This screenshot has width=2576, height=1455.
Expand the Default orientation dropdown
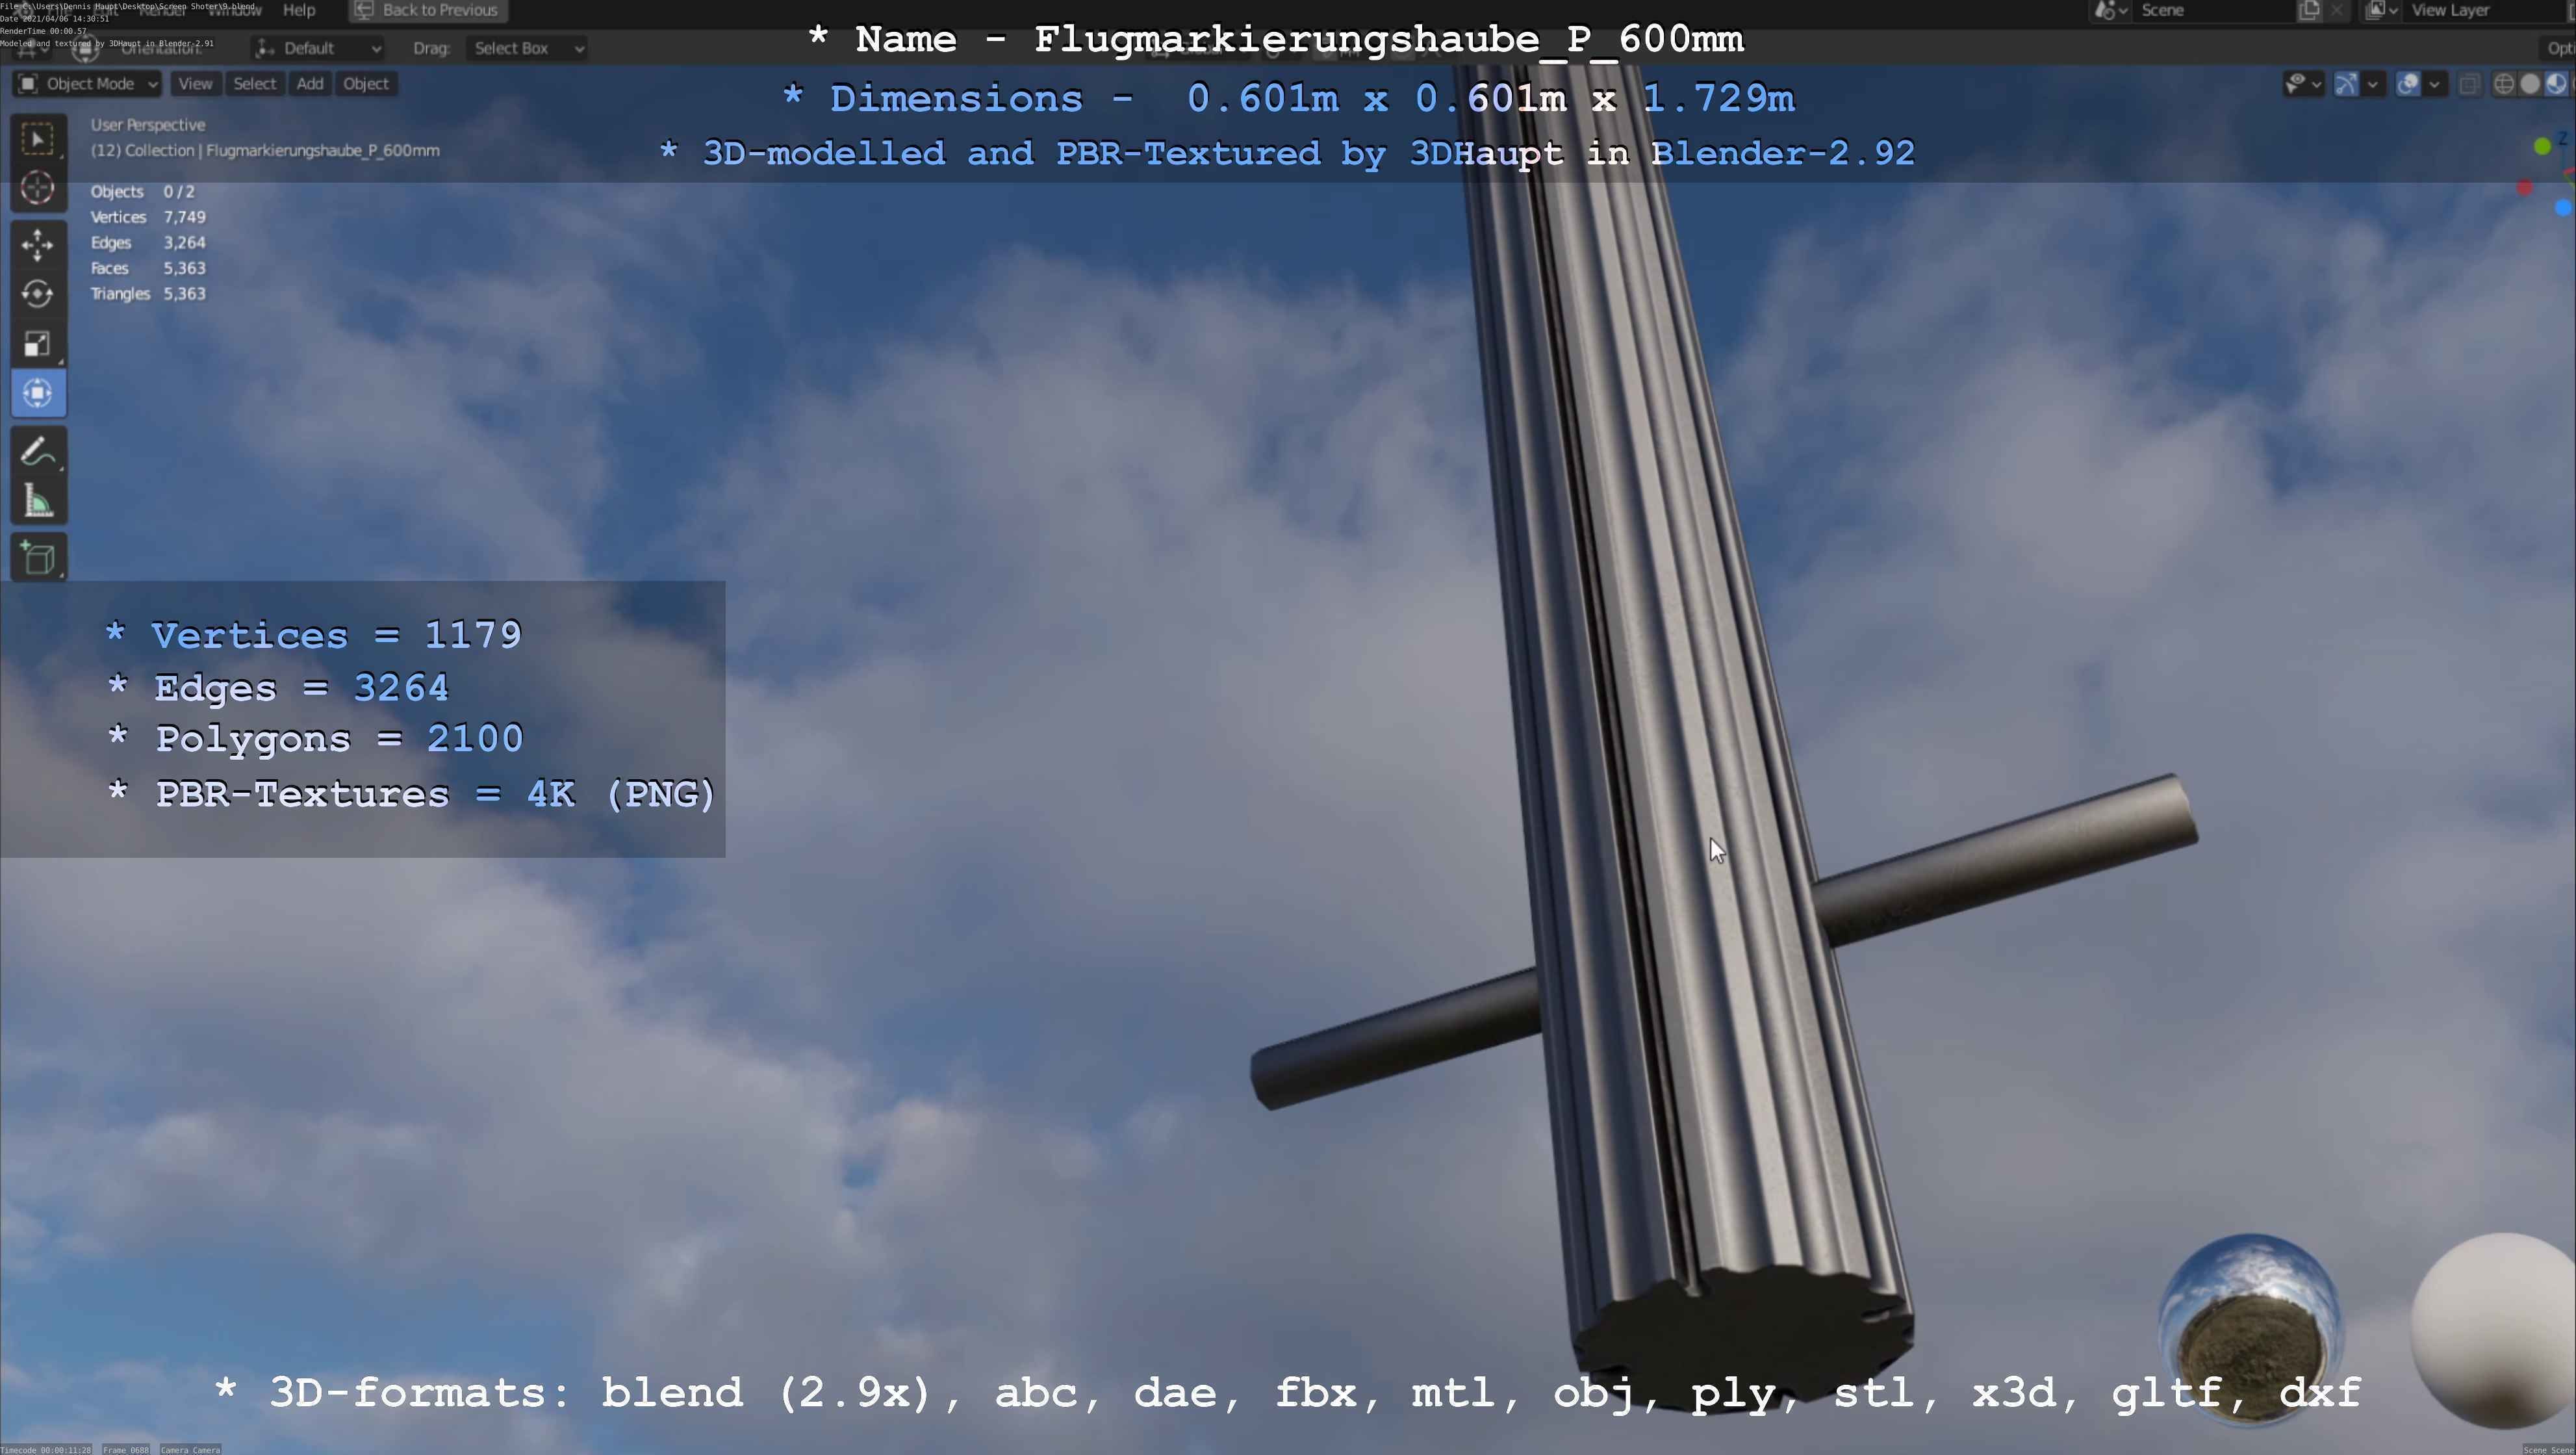pos(318,48)
